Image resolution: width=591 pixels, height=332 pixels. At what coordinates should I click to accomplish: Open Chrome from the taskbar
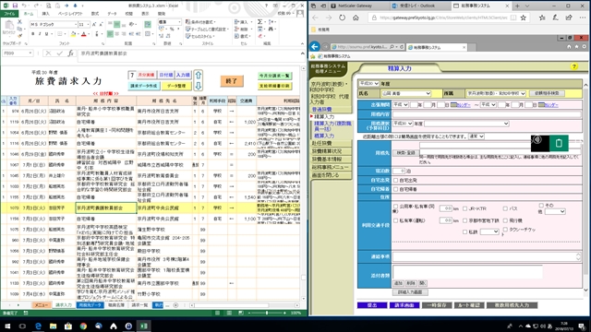point(83,326)
